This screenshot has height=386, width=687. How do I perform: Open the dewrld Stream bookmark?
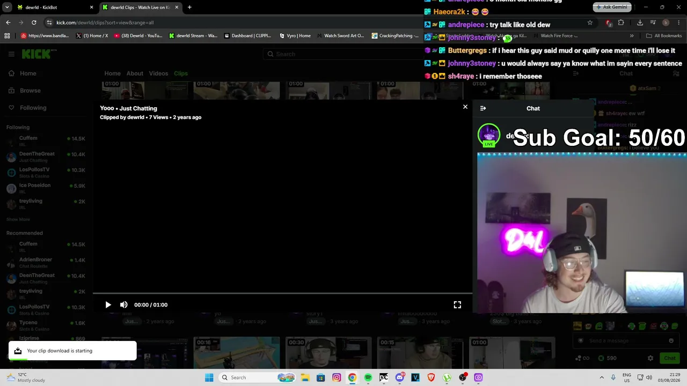(x=193, y=36)
